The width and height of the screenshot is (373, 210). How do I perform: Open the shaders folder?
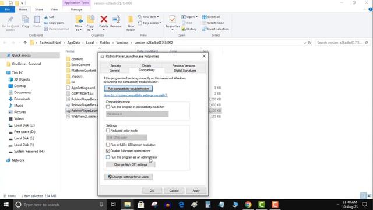(x=76, y=76)
